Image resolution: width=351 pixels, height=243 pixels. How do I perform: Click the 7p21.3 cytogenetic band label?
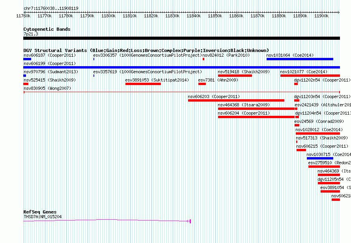tap(31, 34)
